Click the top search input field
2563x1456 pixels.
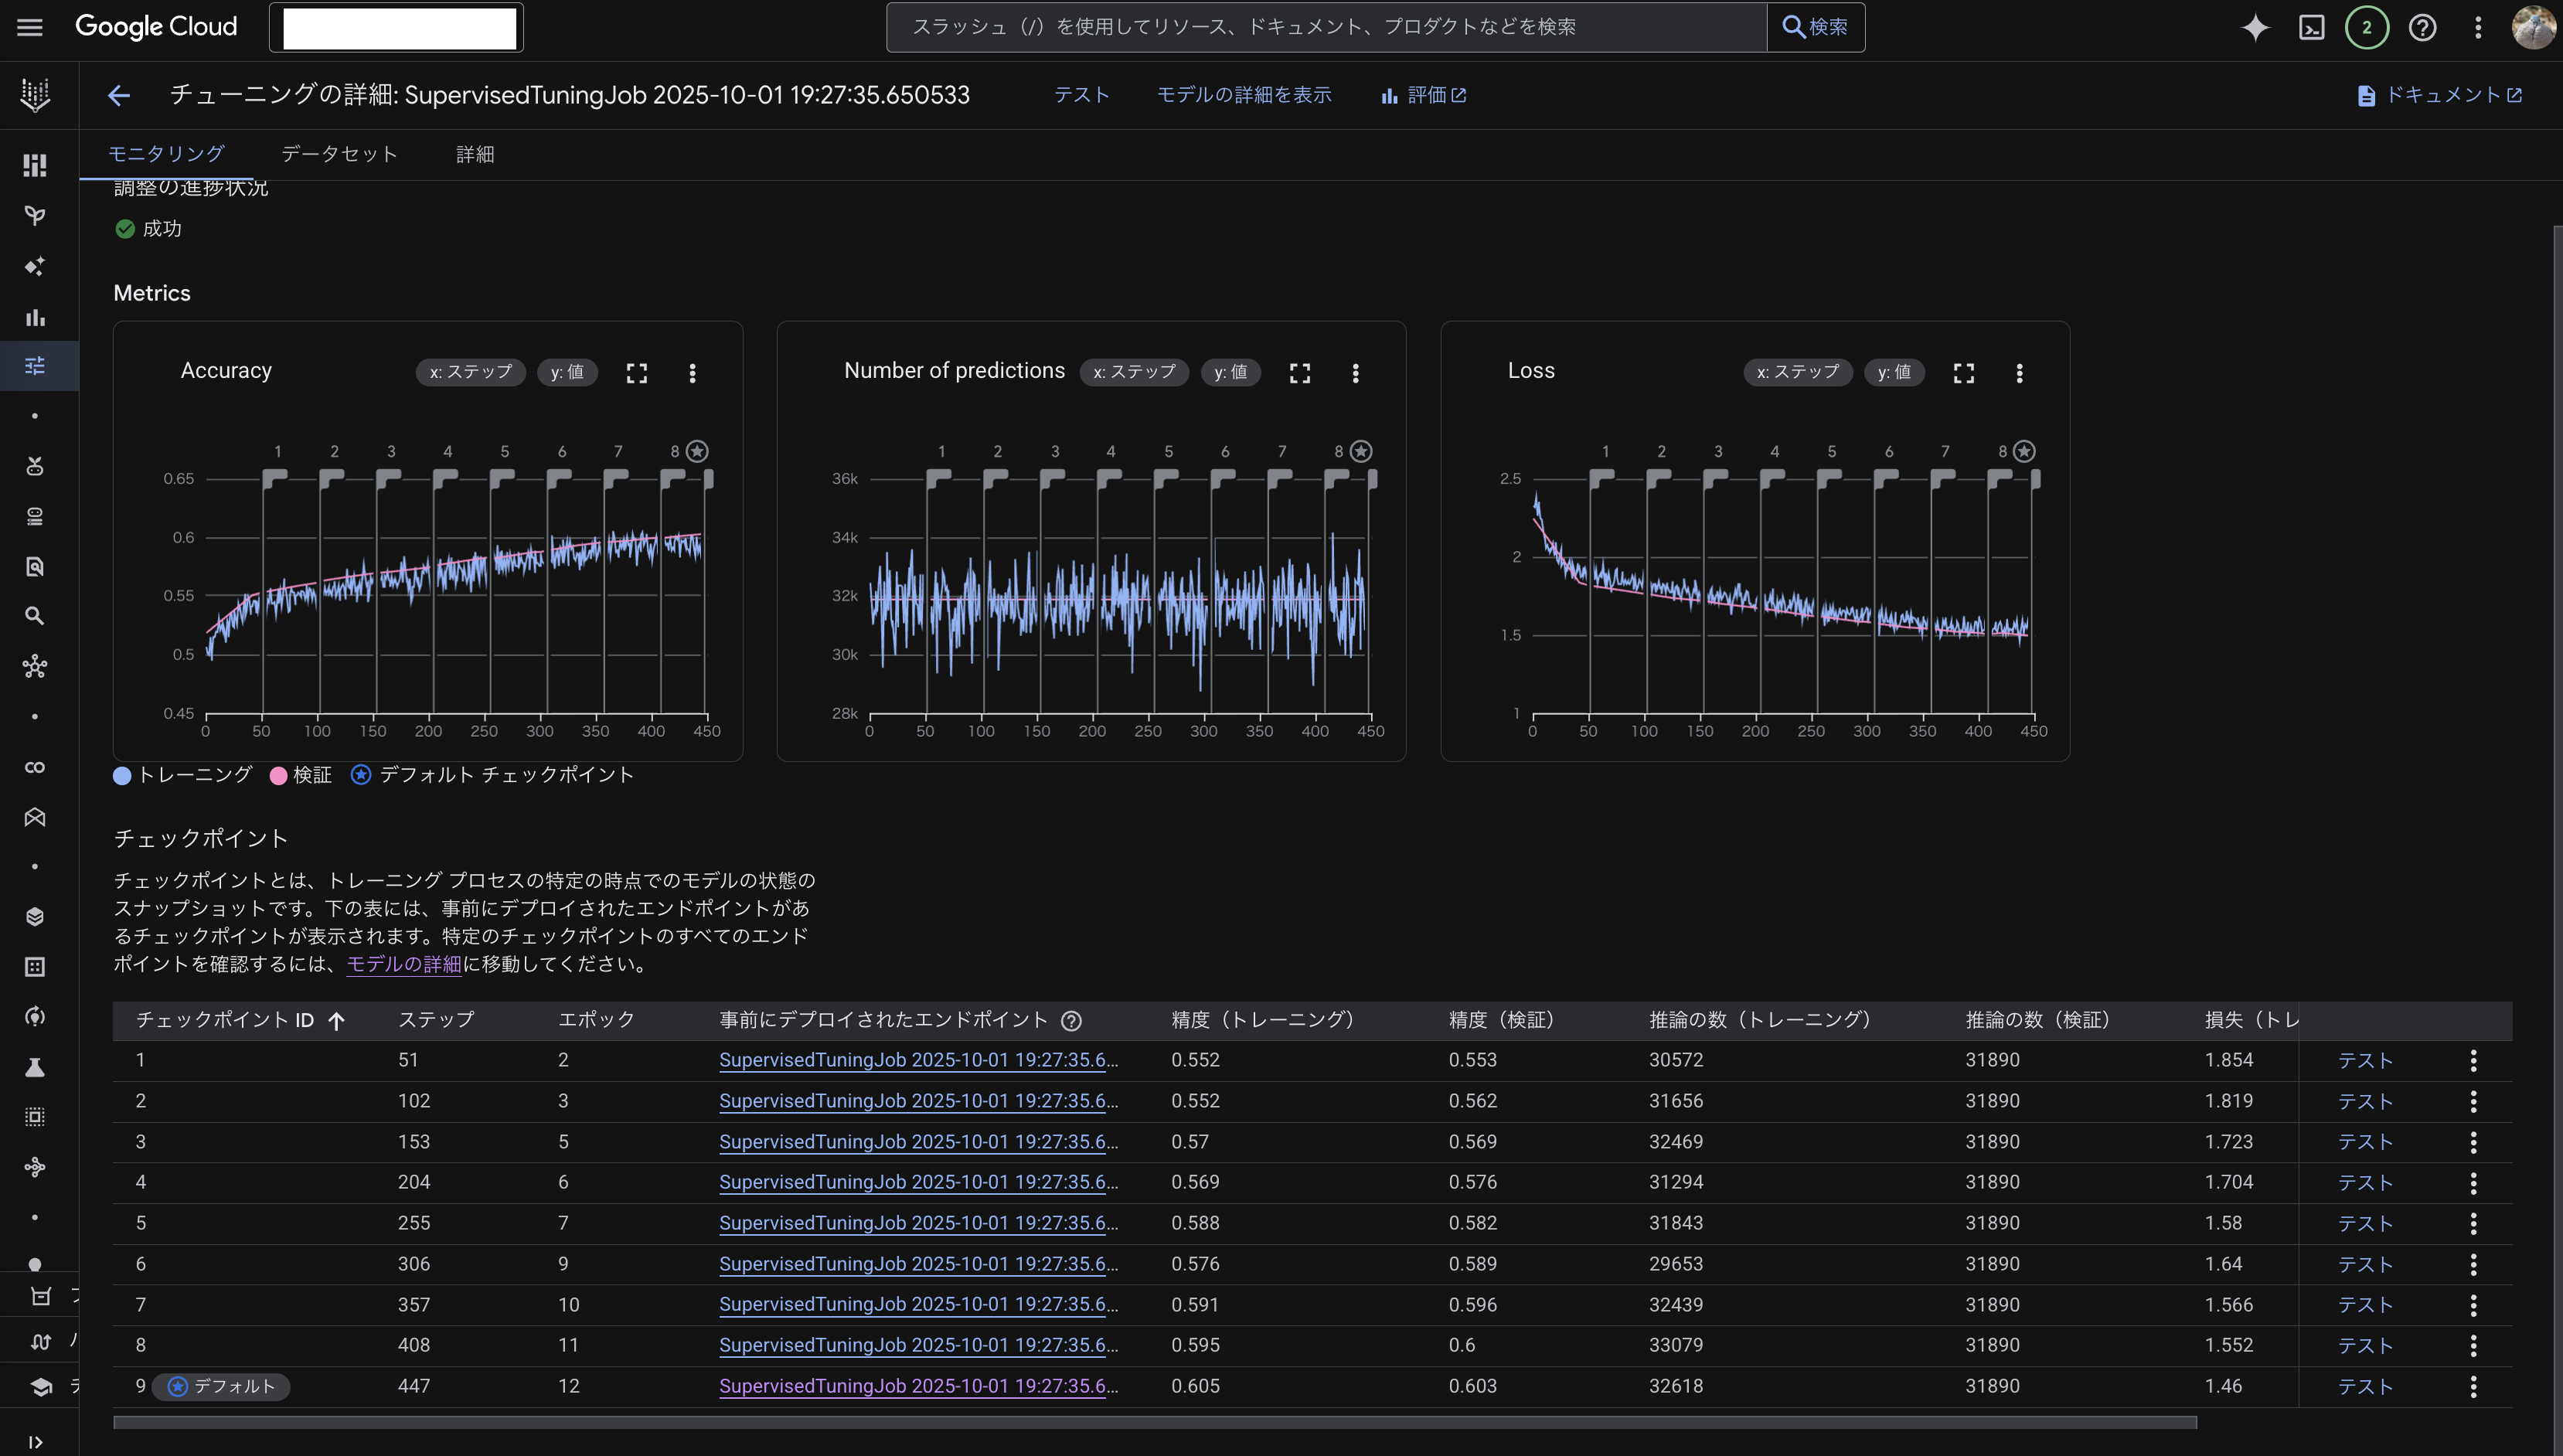coord(1325,27)
